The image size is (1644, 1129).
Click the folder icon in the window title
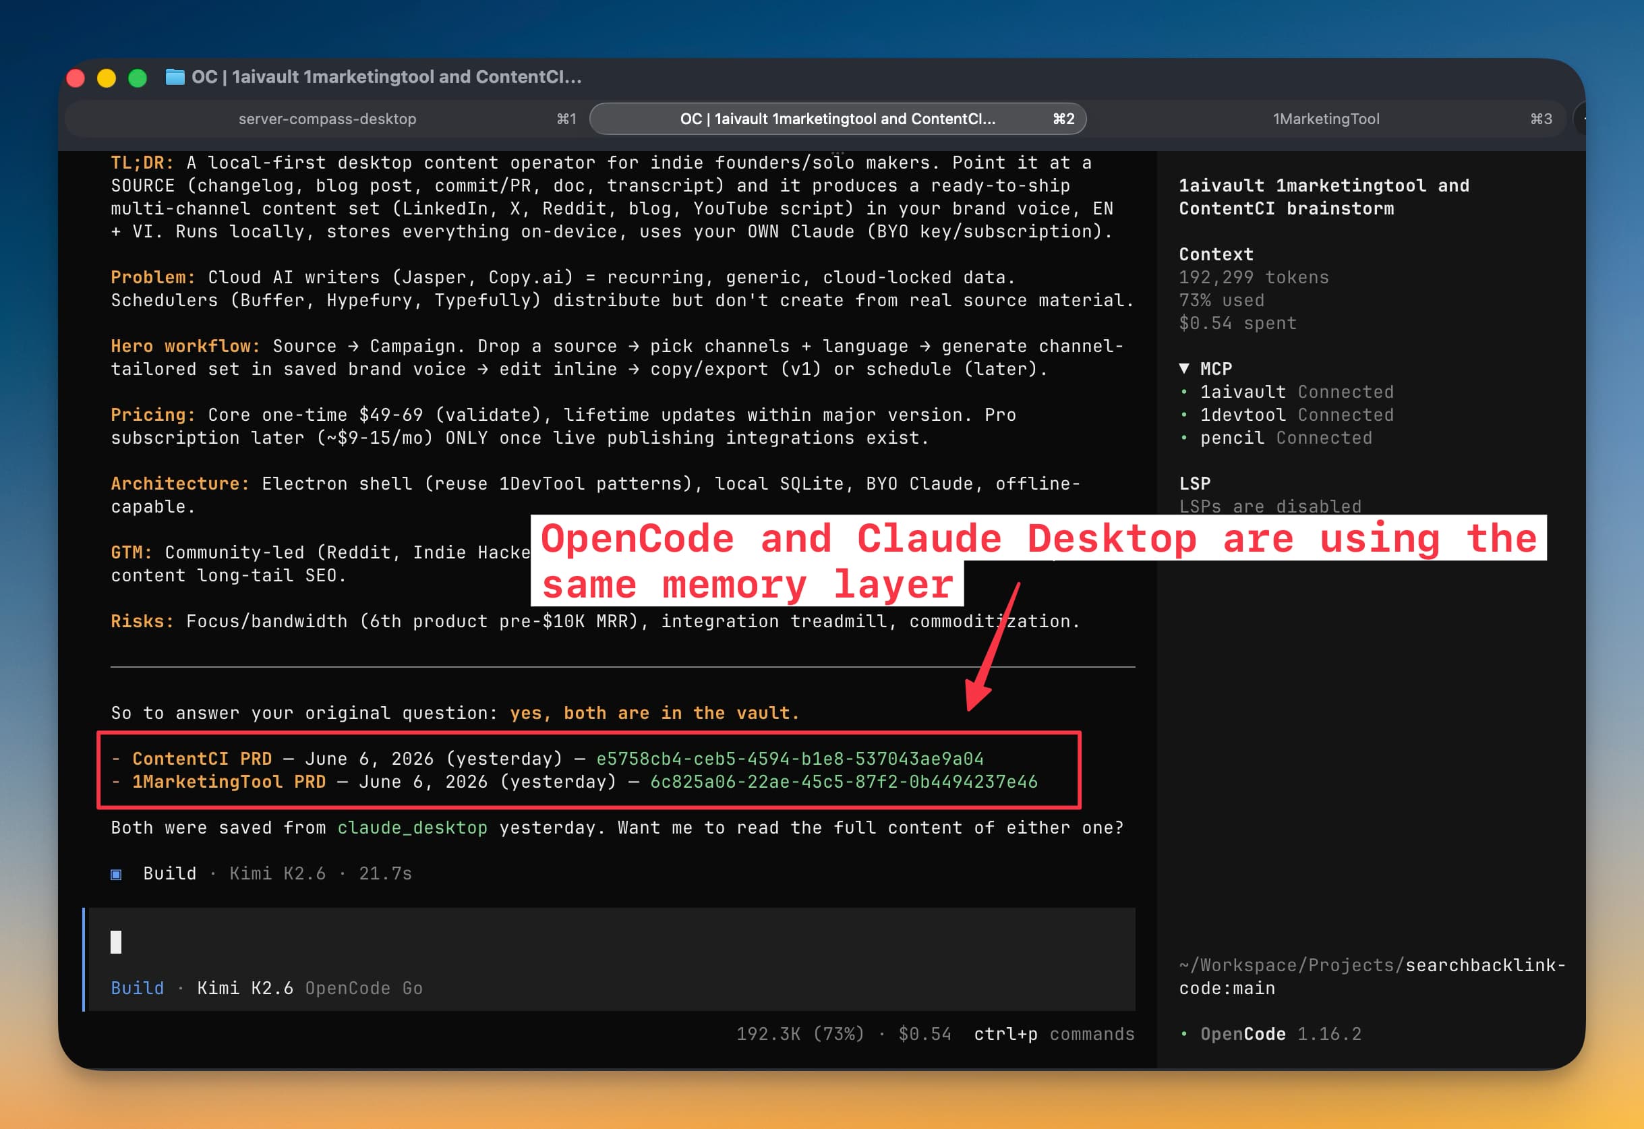point(175,76)
